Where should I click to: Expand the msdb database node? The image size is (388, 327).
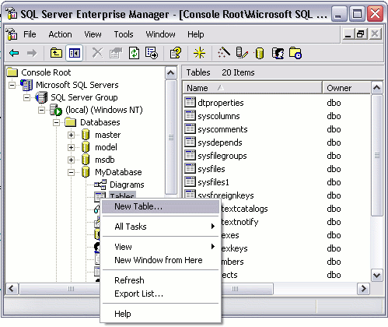tap(71, 160)
